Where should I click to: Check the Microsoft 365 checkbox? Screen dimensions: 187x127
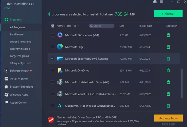52,35
